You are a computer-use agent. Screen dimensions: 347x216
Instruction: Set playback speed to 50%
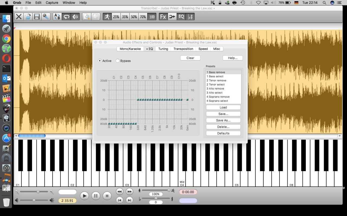(134, 17)
